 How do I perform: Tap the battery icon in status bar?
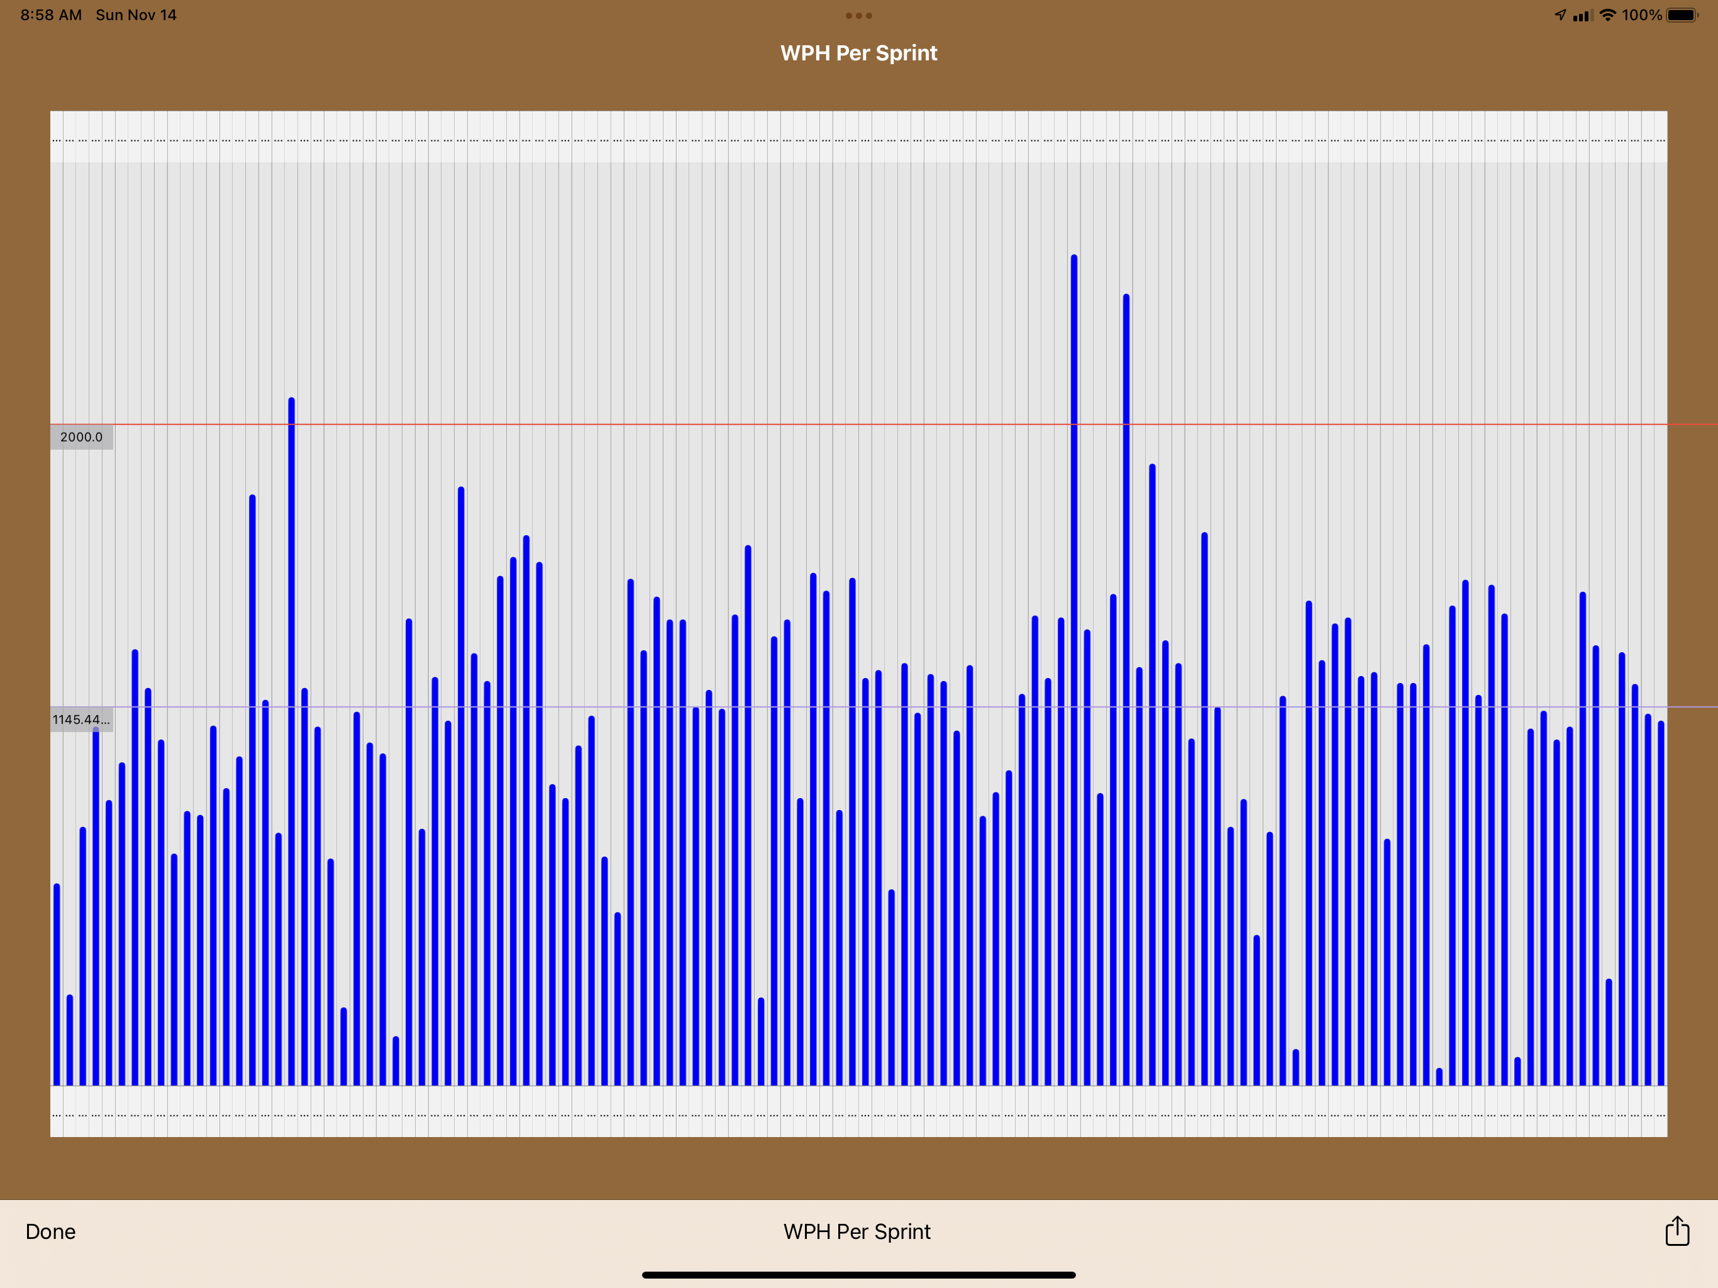1682,16
